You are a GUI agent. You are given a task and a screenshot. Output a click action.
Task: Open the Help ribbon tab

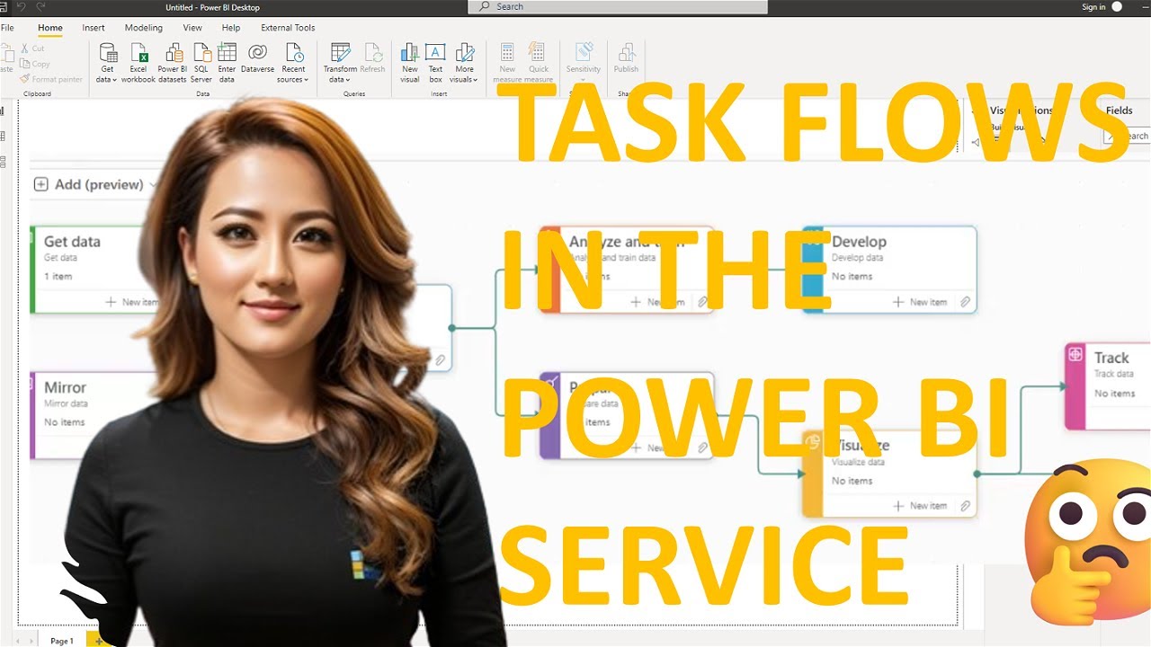click(231, 28)
